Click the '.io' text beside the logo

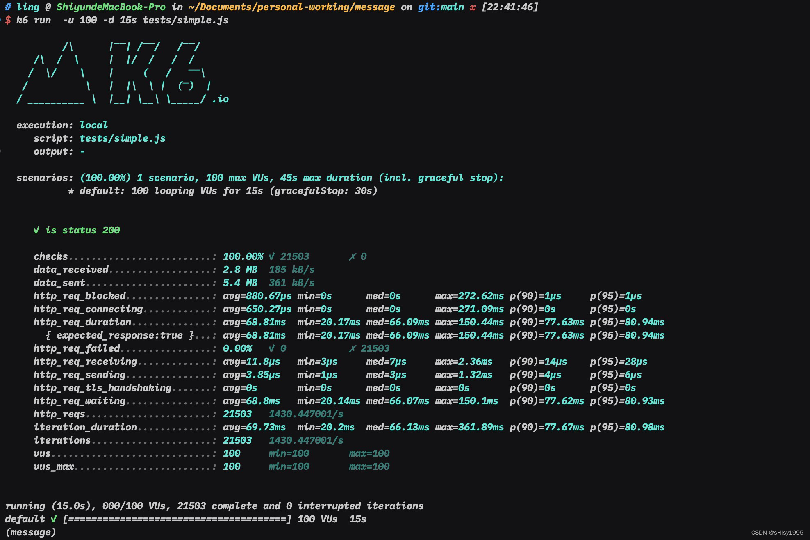(220, 99)
